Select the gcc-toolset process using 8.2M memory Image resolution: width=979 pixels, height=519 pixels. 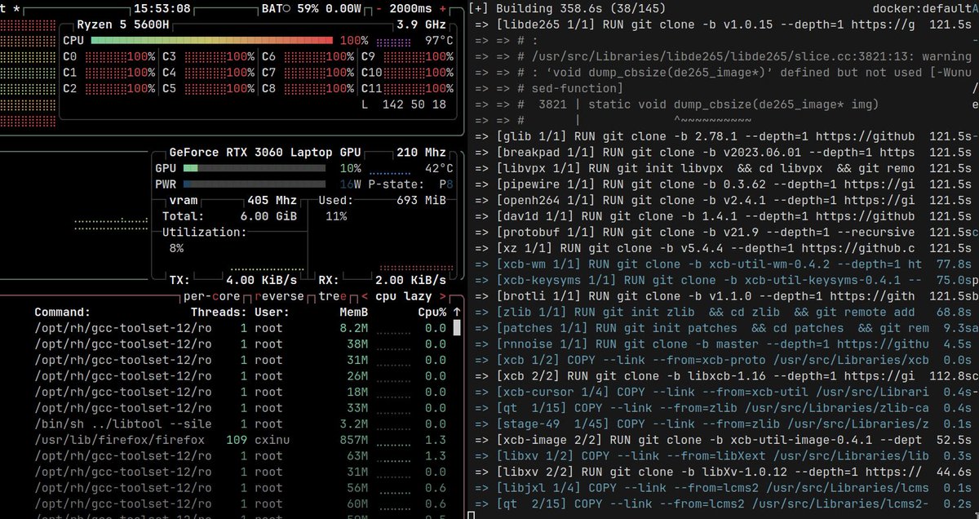pos(241,328)
